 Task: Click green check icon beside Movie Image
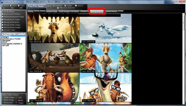tap(3, 100)
